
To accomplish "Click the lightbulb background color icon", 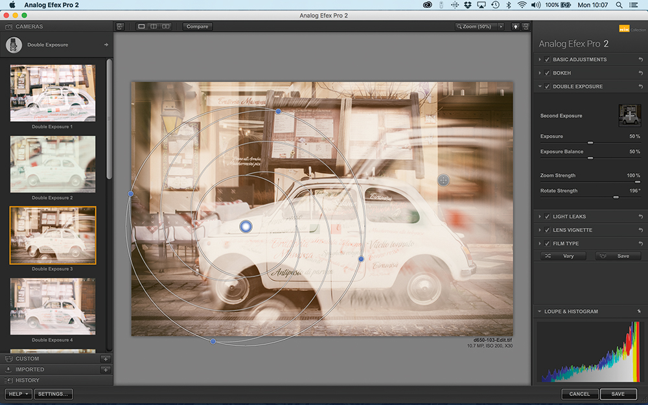I will [x=515, y=27].
